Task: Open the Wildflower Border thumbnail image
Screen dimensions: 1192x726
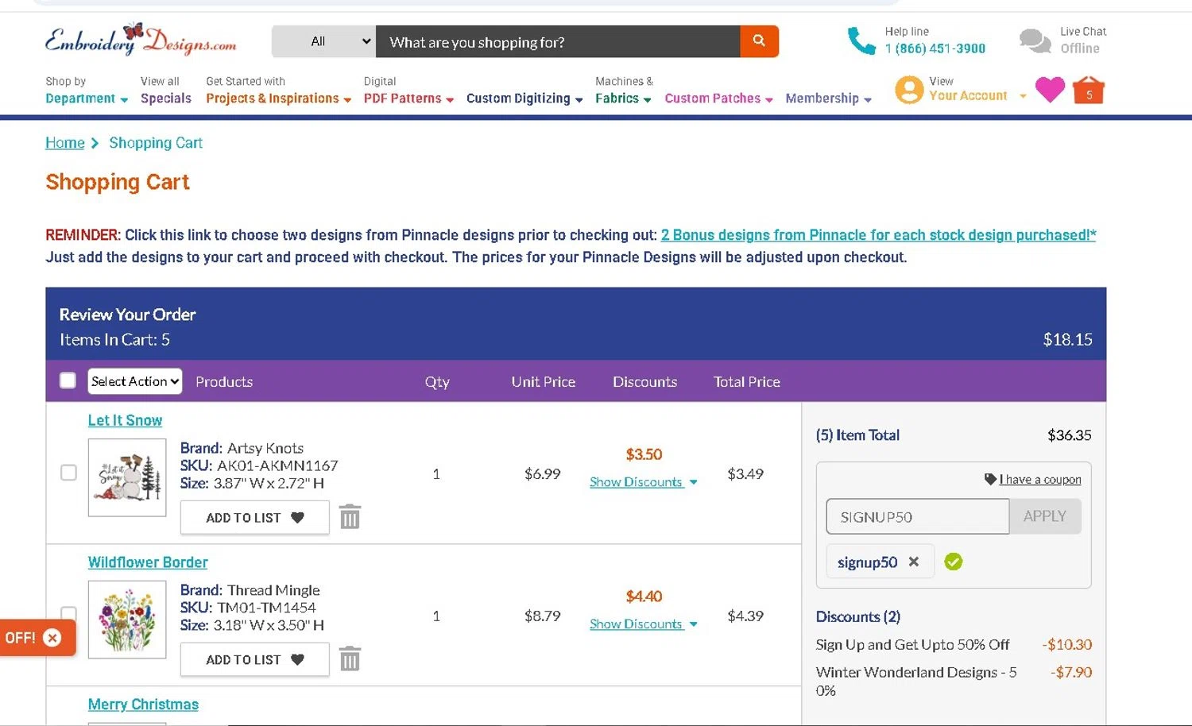Action: pos(127,620)
